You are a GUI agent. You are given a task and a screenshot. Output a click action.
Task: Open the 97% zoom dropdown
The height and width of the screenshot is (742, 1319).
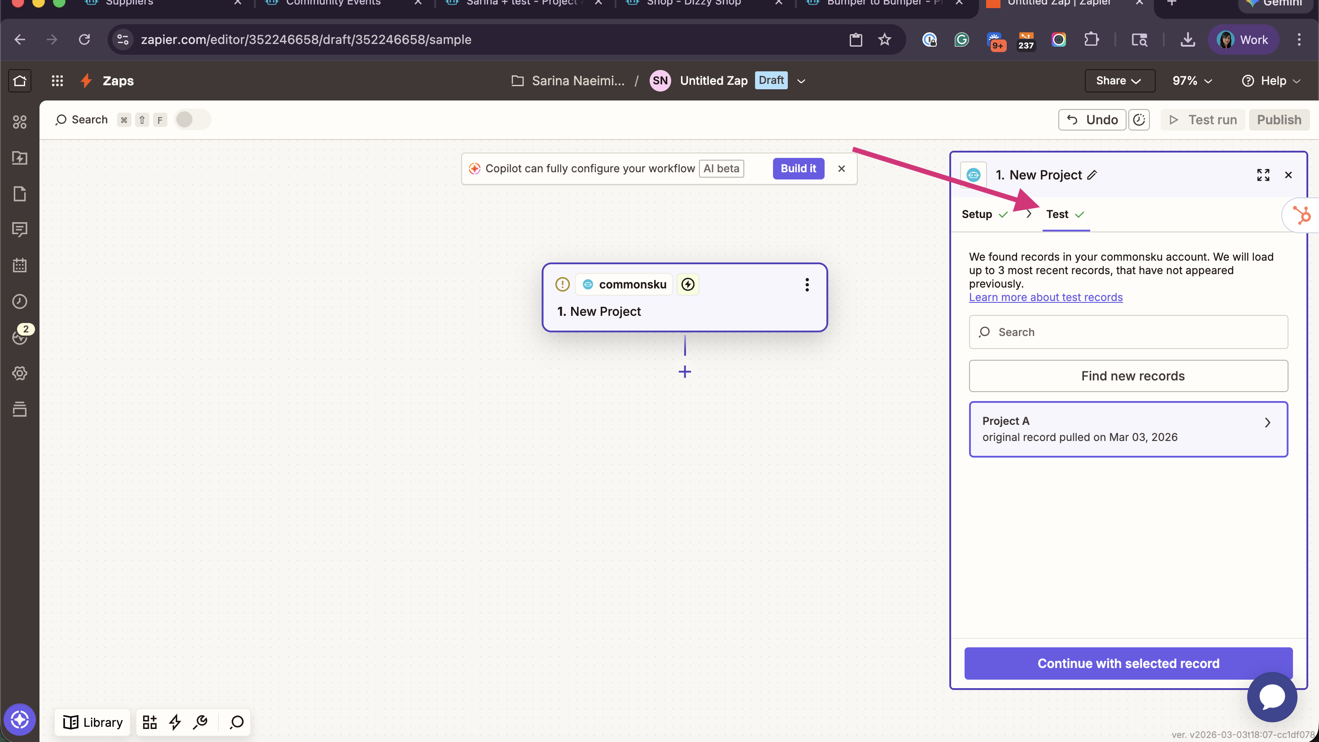click(1192, 80)
